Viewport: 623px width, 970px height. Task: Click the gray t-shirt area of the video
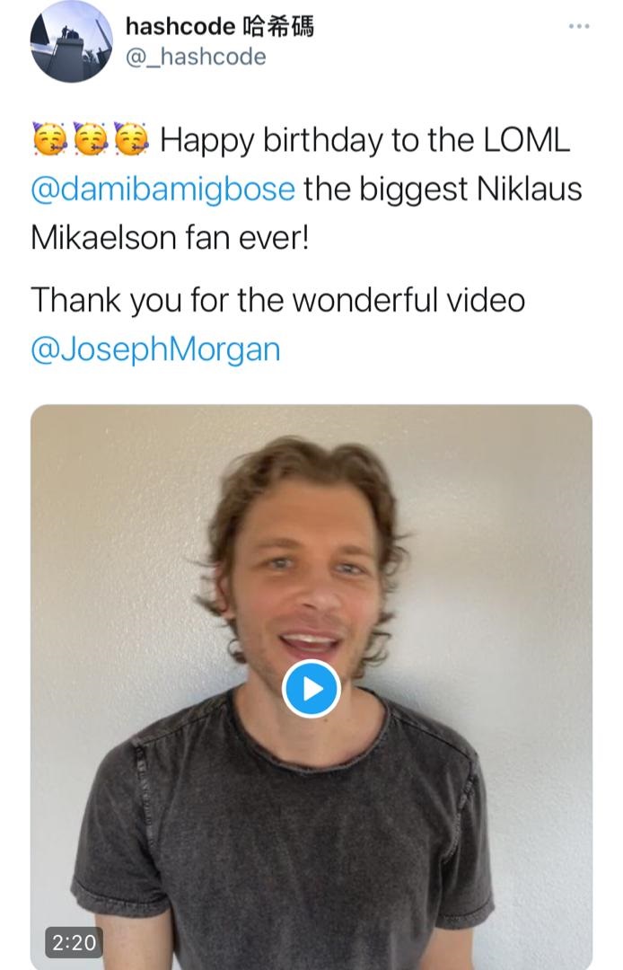(285, 854)
